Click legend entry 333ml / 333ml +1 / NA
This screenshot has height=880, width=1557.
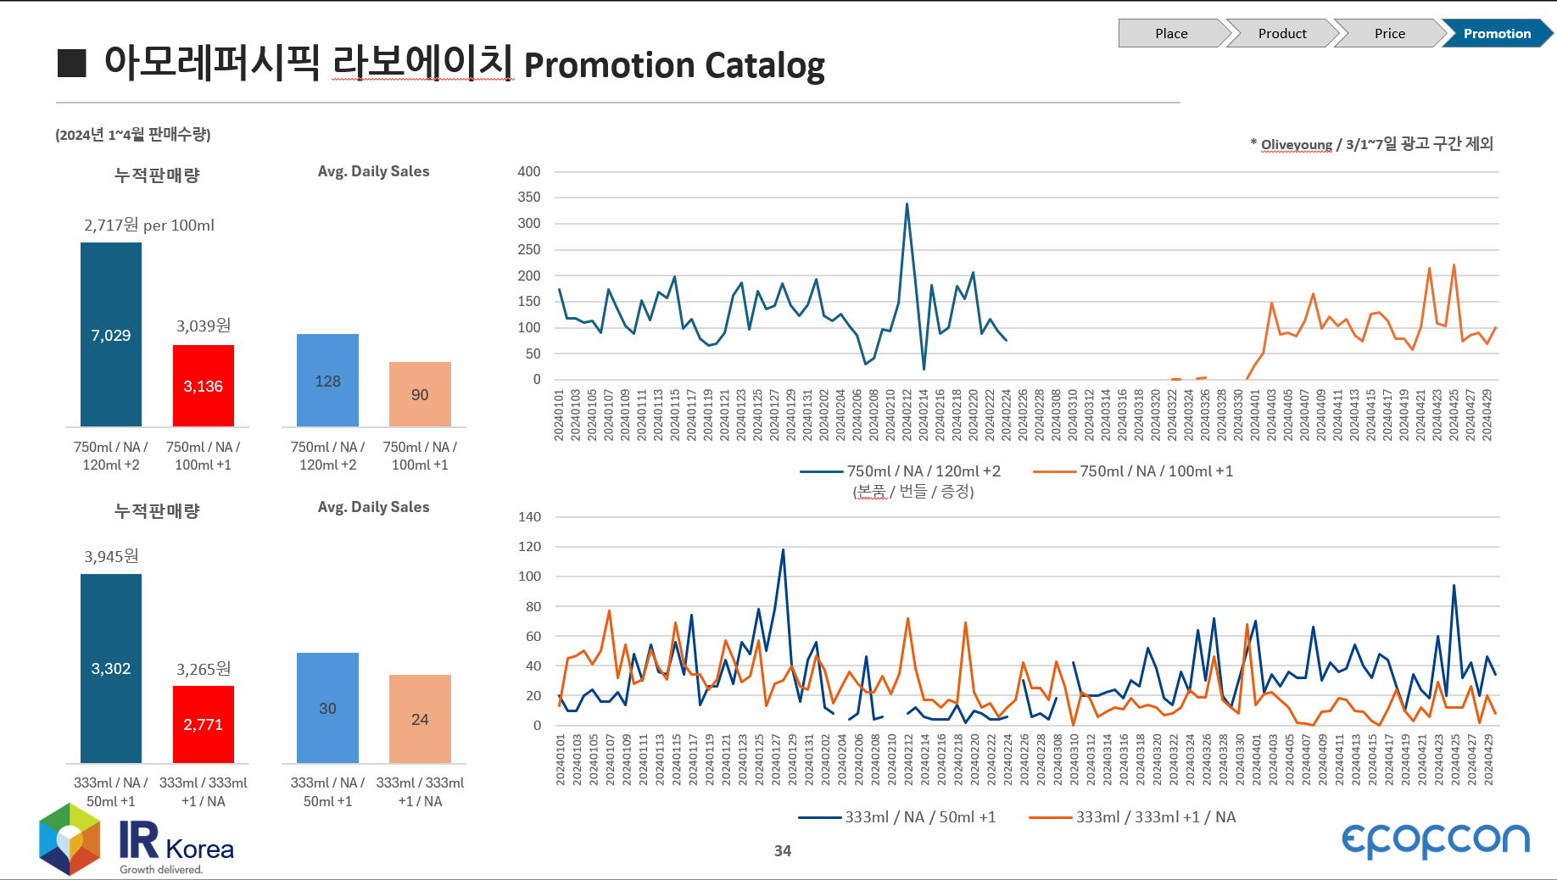point(1132,817)
